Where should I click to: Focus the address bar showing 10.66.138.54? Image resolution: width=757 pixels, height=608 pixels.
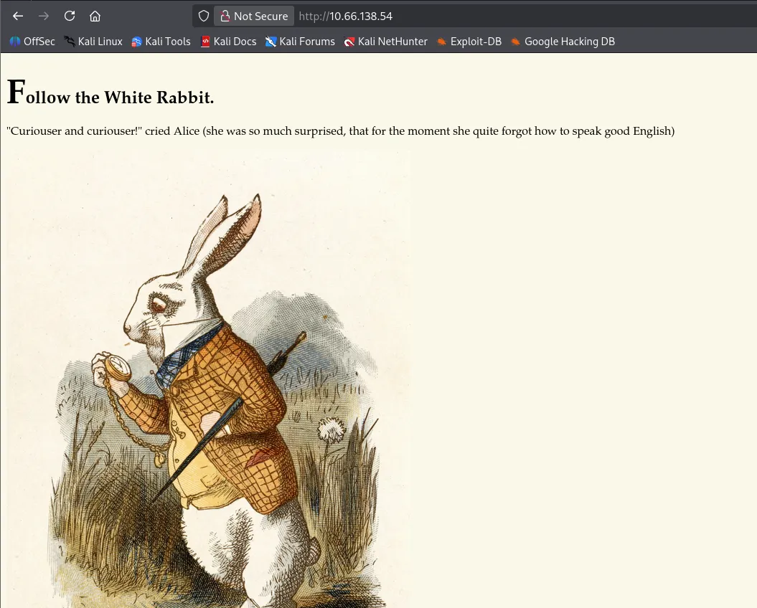(x=431, y=16)
